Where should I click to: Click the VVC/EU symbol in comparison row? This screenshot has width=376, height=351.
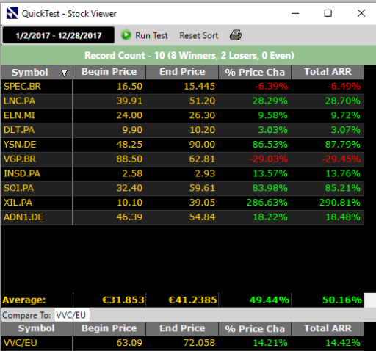(21, 343)
